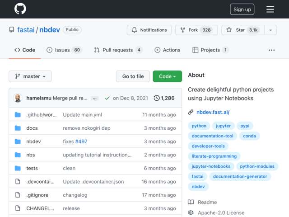289x217 pixels.
Task: Expand the commit message ellipsis
Action: 95,99
